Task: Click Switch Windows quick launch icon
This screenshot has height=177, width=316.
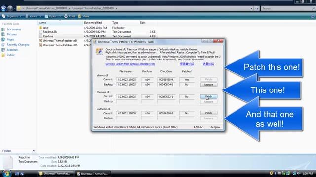Action: (x=22, y=174)
